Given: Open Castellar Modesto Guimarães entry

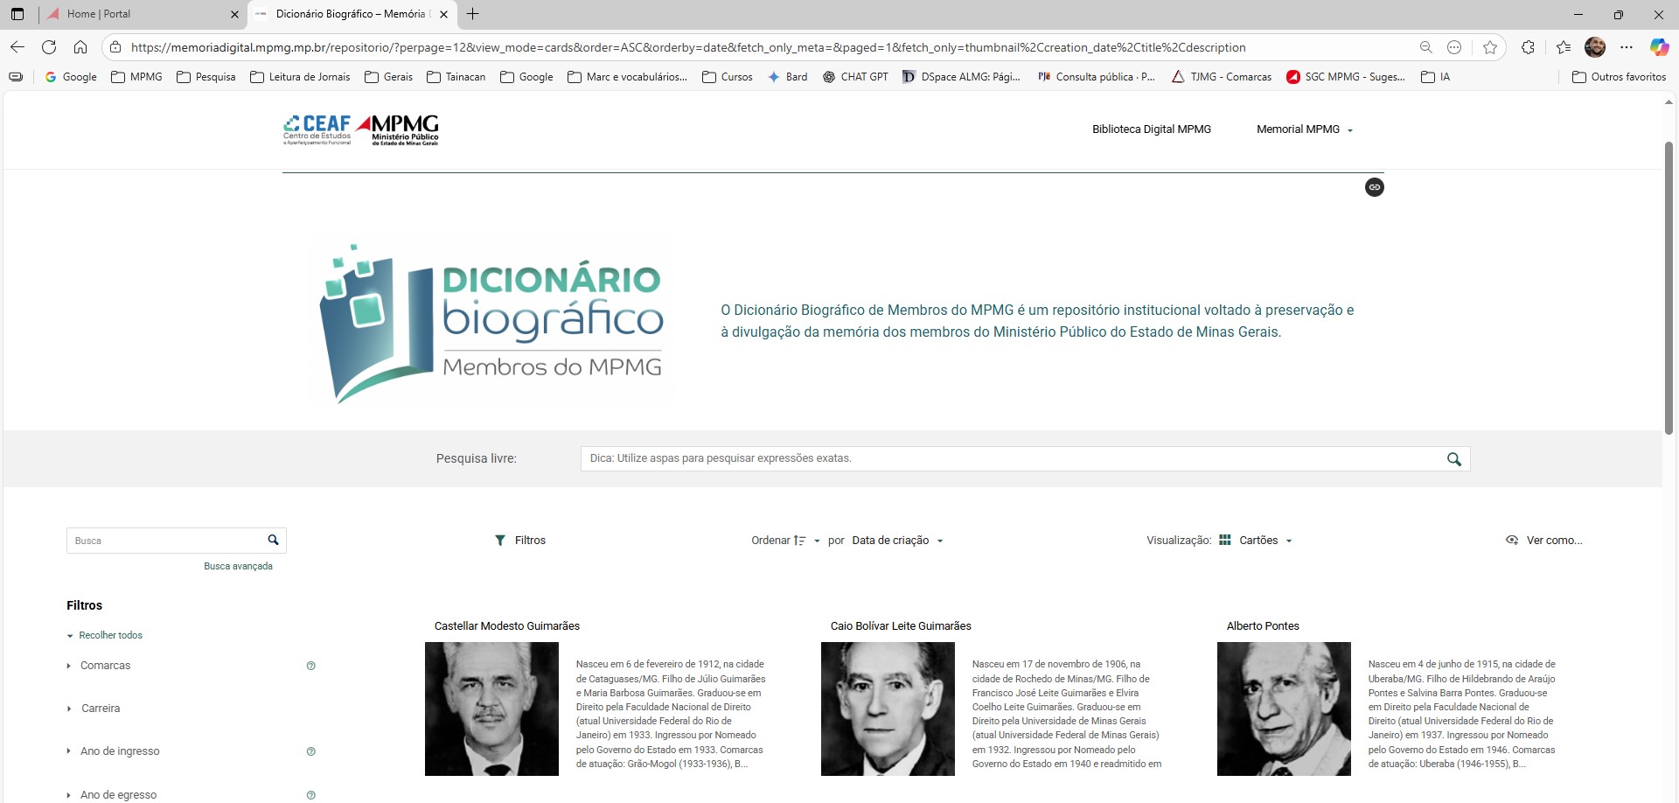Looking at the screenshot, I should tap(507, 626).
